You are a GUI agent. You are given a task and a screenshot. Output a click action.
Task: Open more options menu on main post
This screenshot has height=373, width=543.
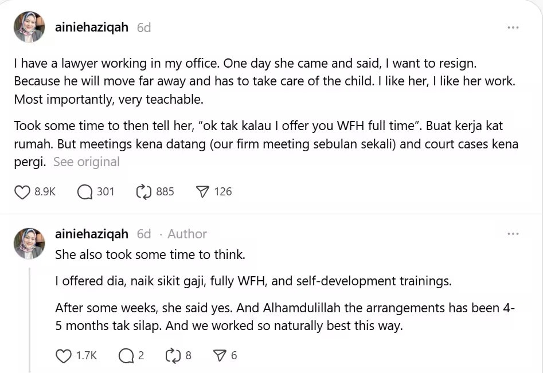point(513,28)
